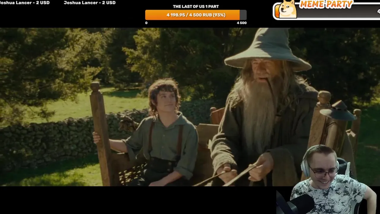Click the 4 500 goal maximum label

pyautogui.click(x=242, y=23)
